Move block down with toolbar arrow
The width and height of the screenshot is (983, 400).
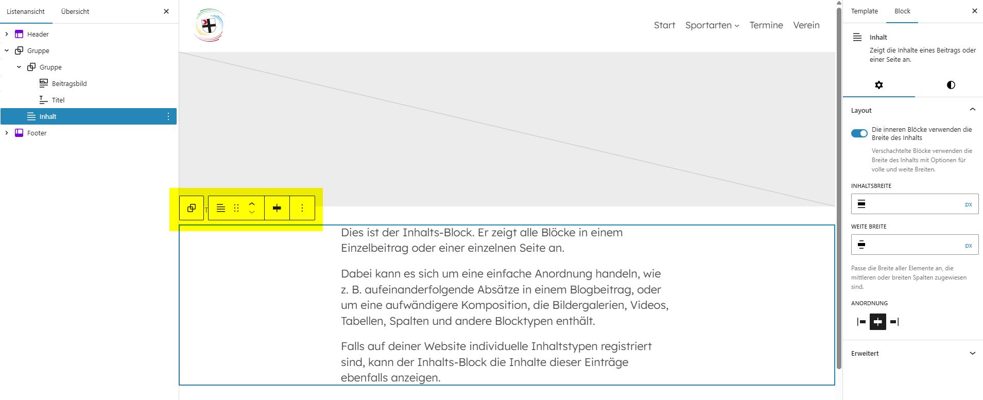252,212
